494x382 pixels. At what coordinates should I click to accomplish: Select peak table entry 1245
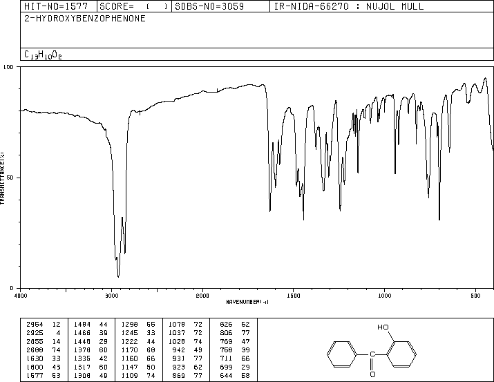(129, 333)
